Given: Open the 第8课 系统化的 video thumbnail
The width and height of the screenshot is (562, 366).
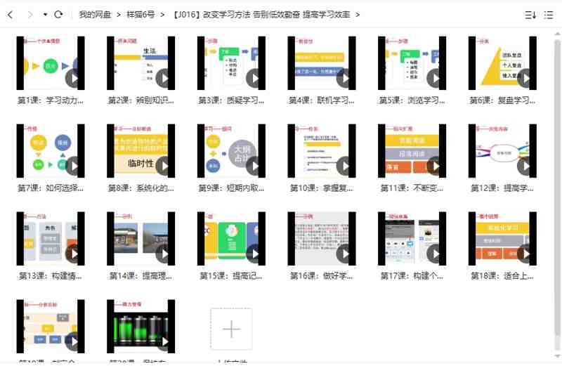Looking at the screenshot, I should coord(141,151).
